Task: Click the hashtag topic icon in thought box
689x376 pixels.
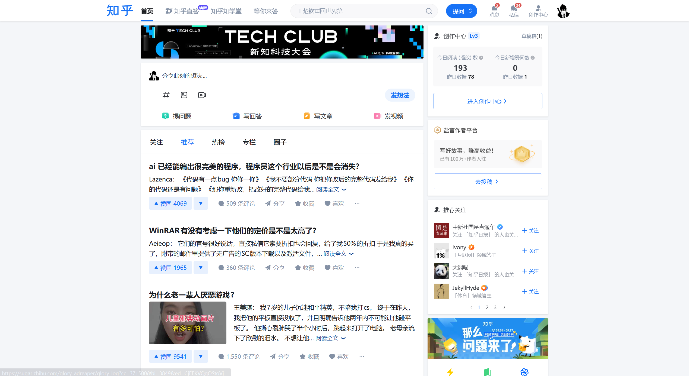Action: point(166,95)
